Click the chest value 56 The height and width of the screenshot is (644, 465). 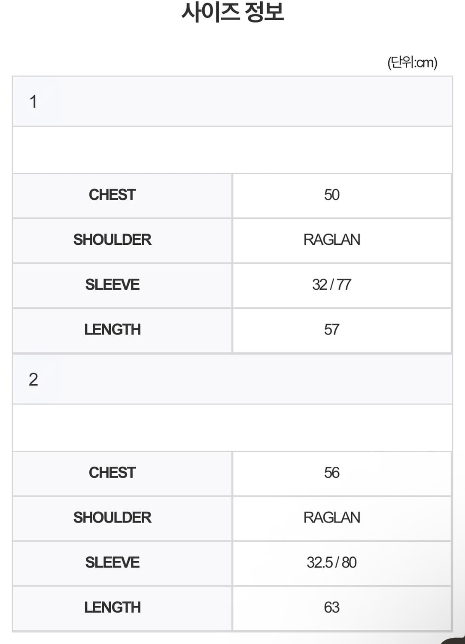click(332, 473)
